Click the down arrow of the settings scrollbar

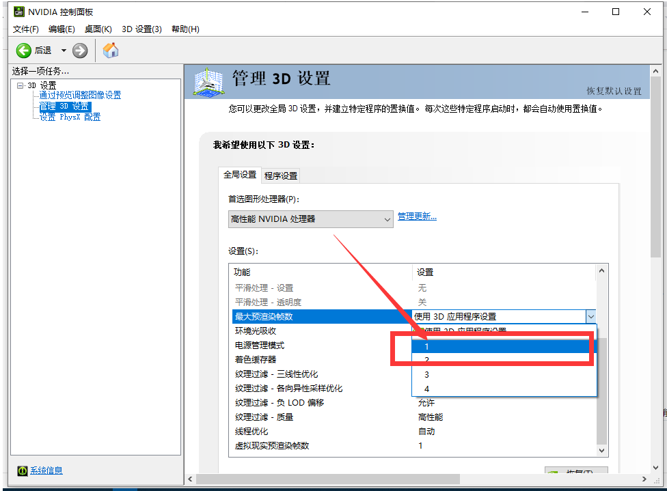tap(601, 450)
